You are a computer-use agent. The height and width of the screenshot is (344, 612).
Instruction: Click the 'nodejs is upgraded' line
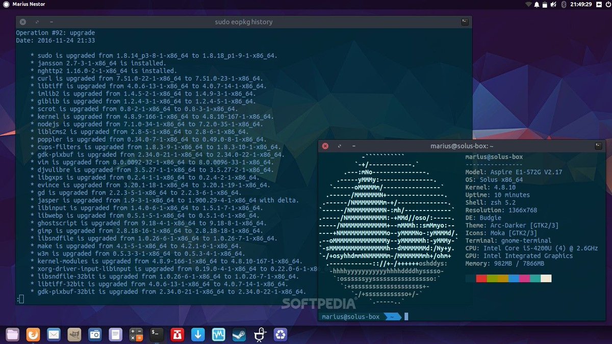click(x=146, y=124)
